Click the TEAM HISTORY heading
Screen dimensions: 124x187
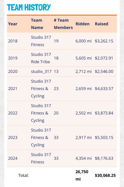[x=29, y=7]
